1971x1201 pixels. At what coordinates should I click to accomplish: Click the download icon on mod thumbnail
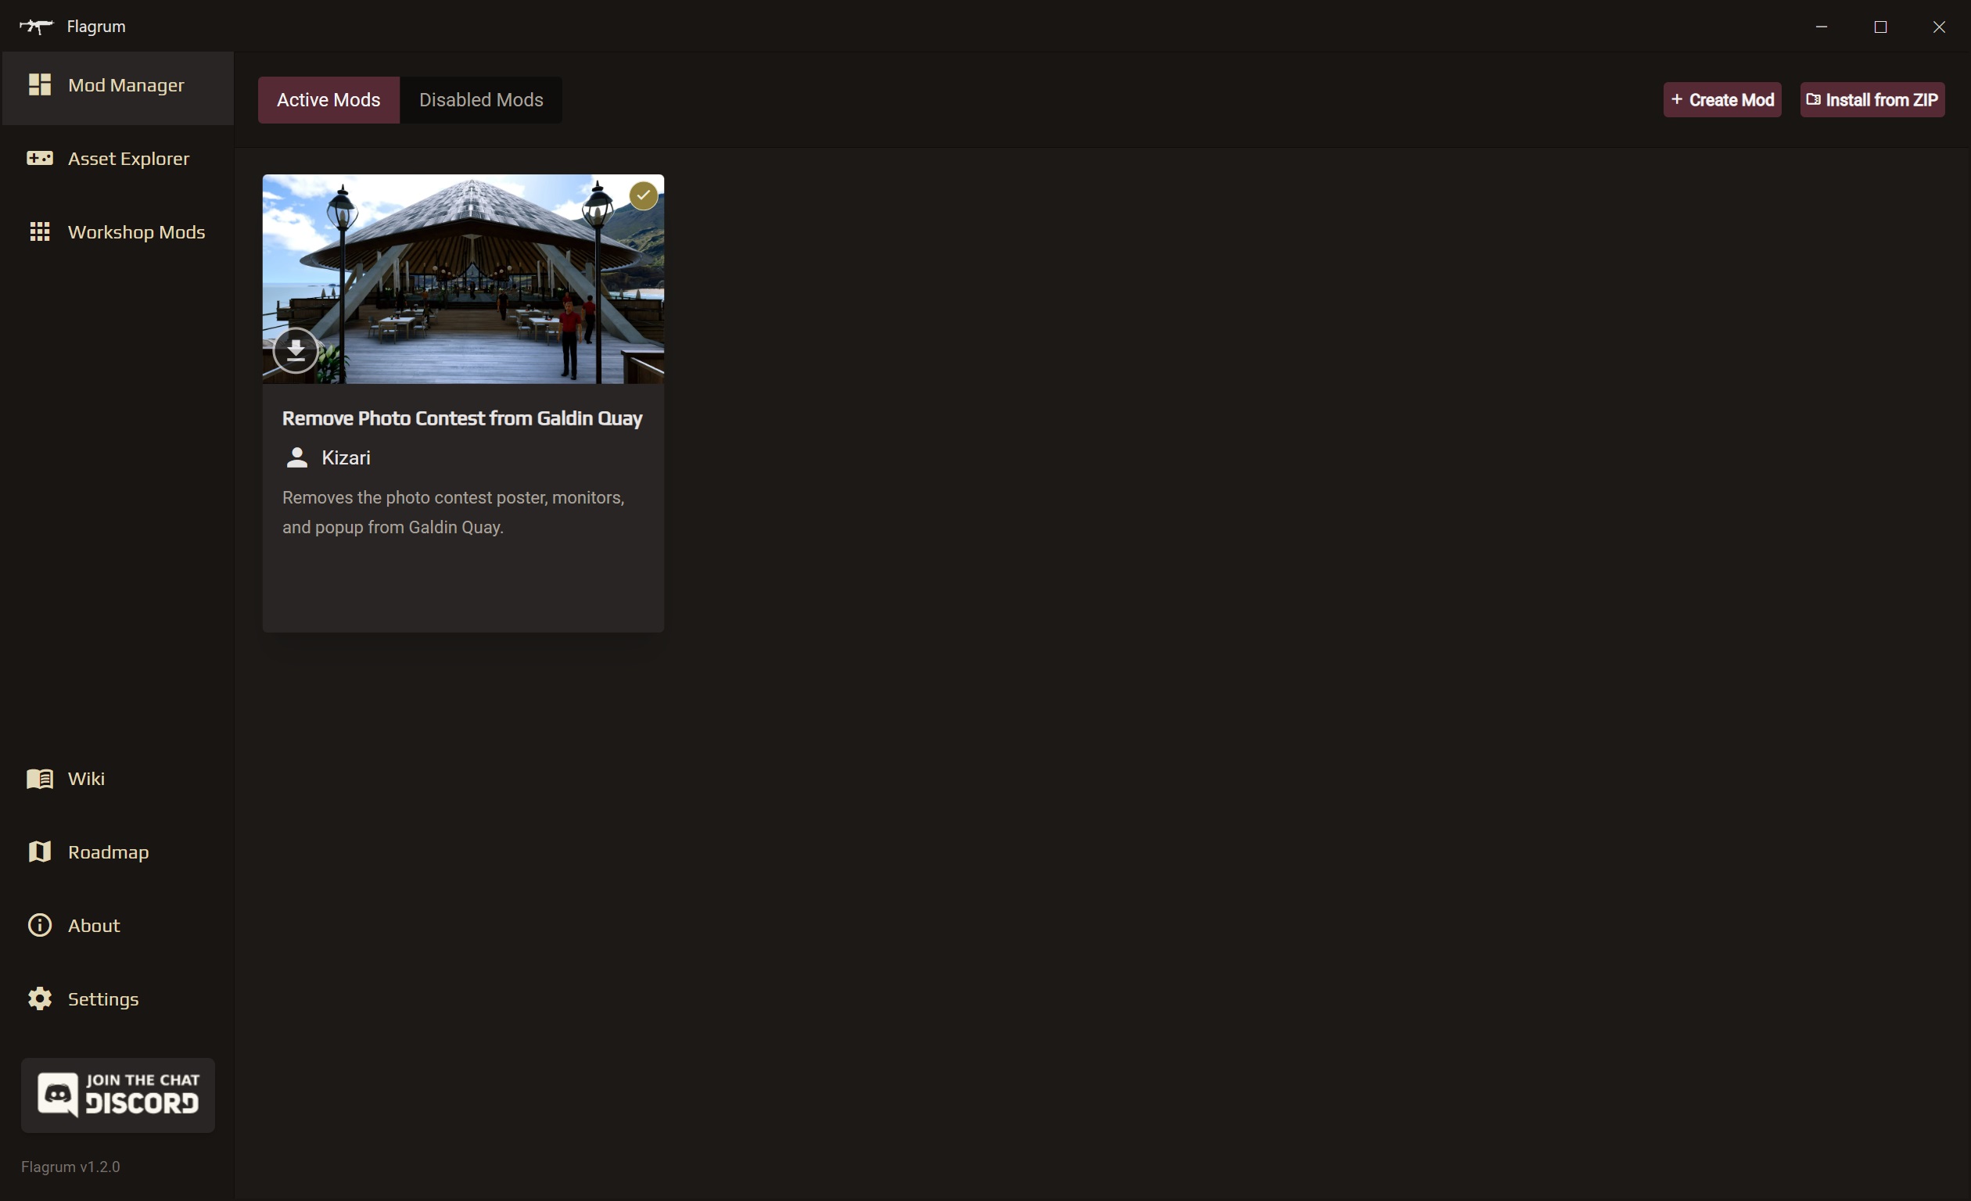(x=296, y=350)
